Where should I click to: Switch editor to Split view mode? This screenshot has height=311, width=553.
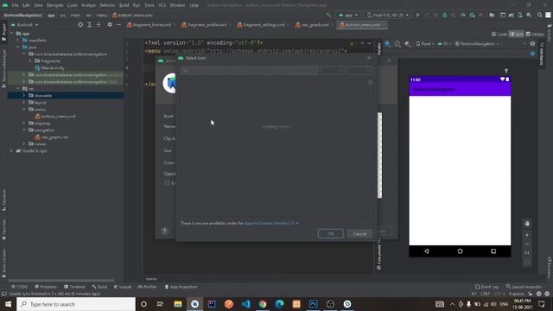(x=517, y=35)
